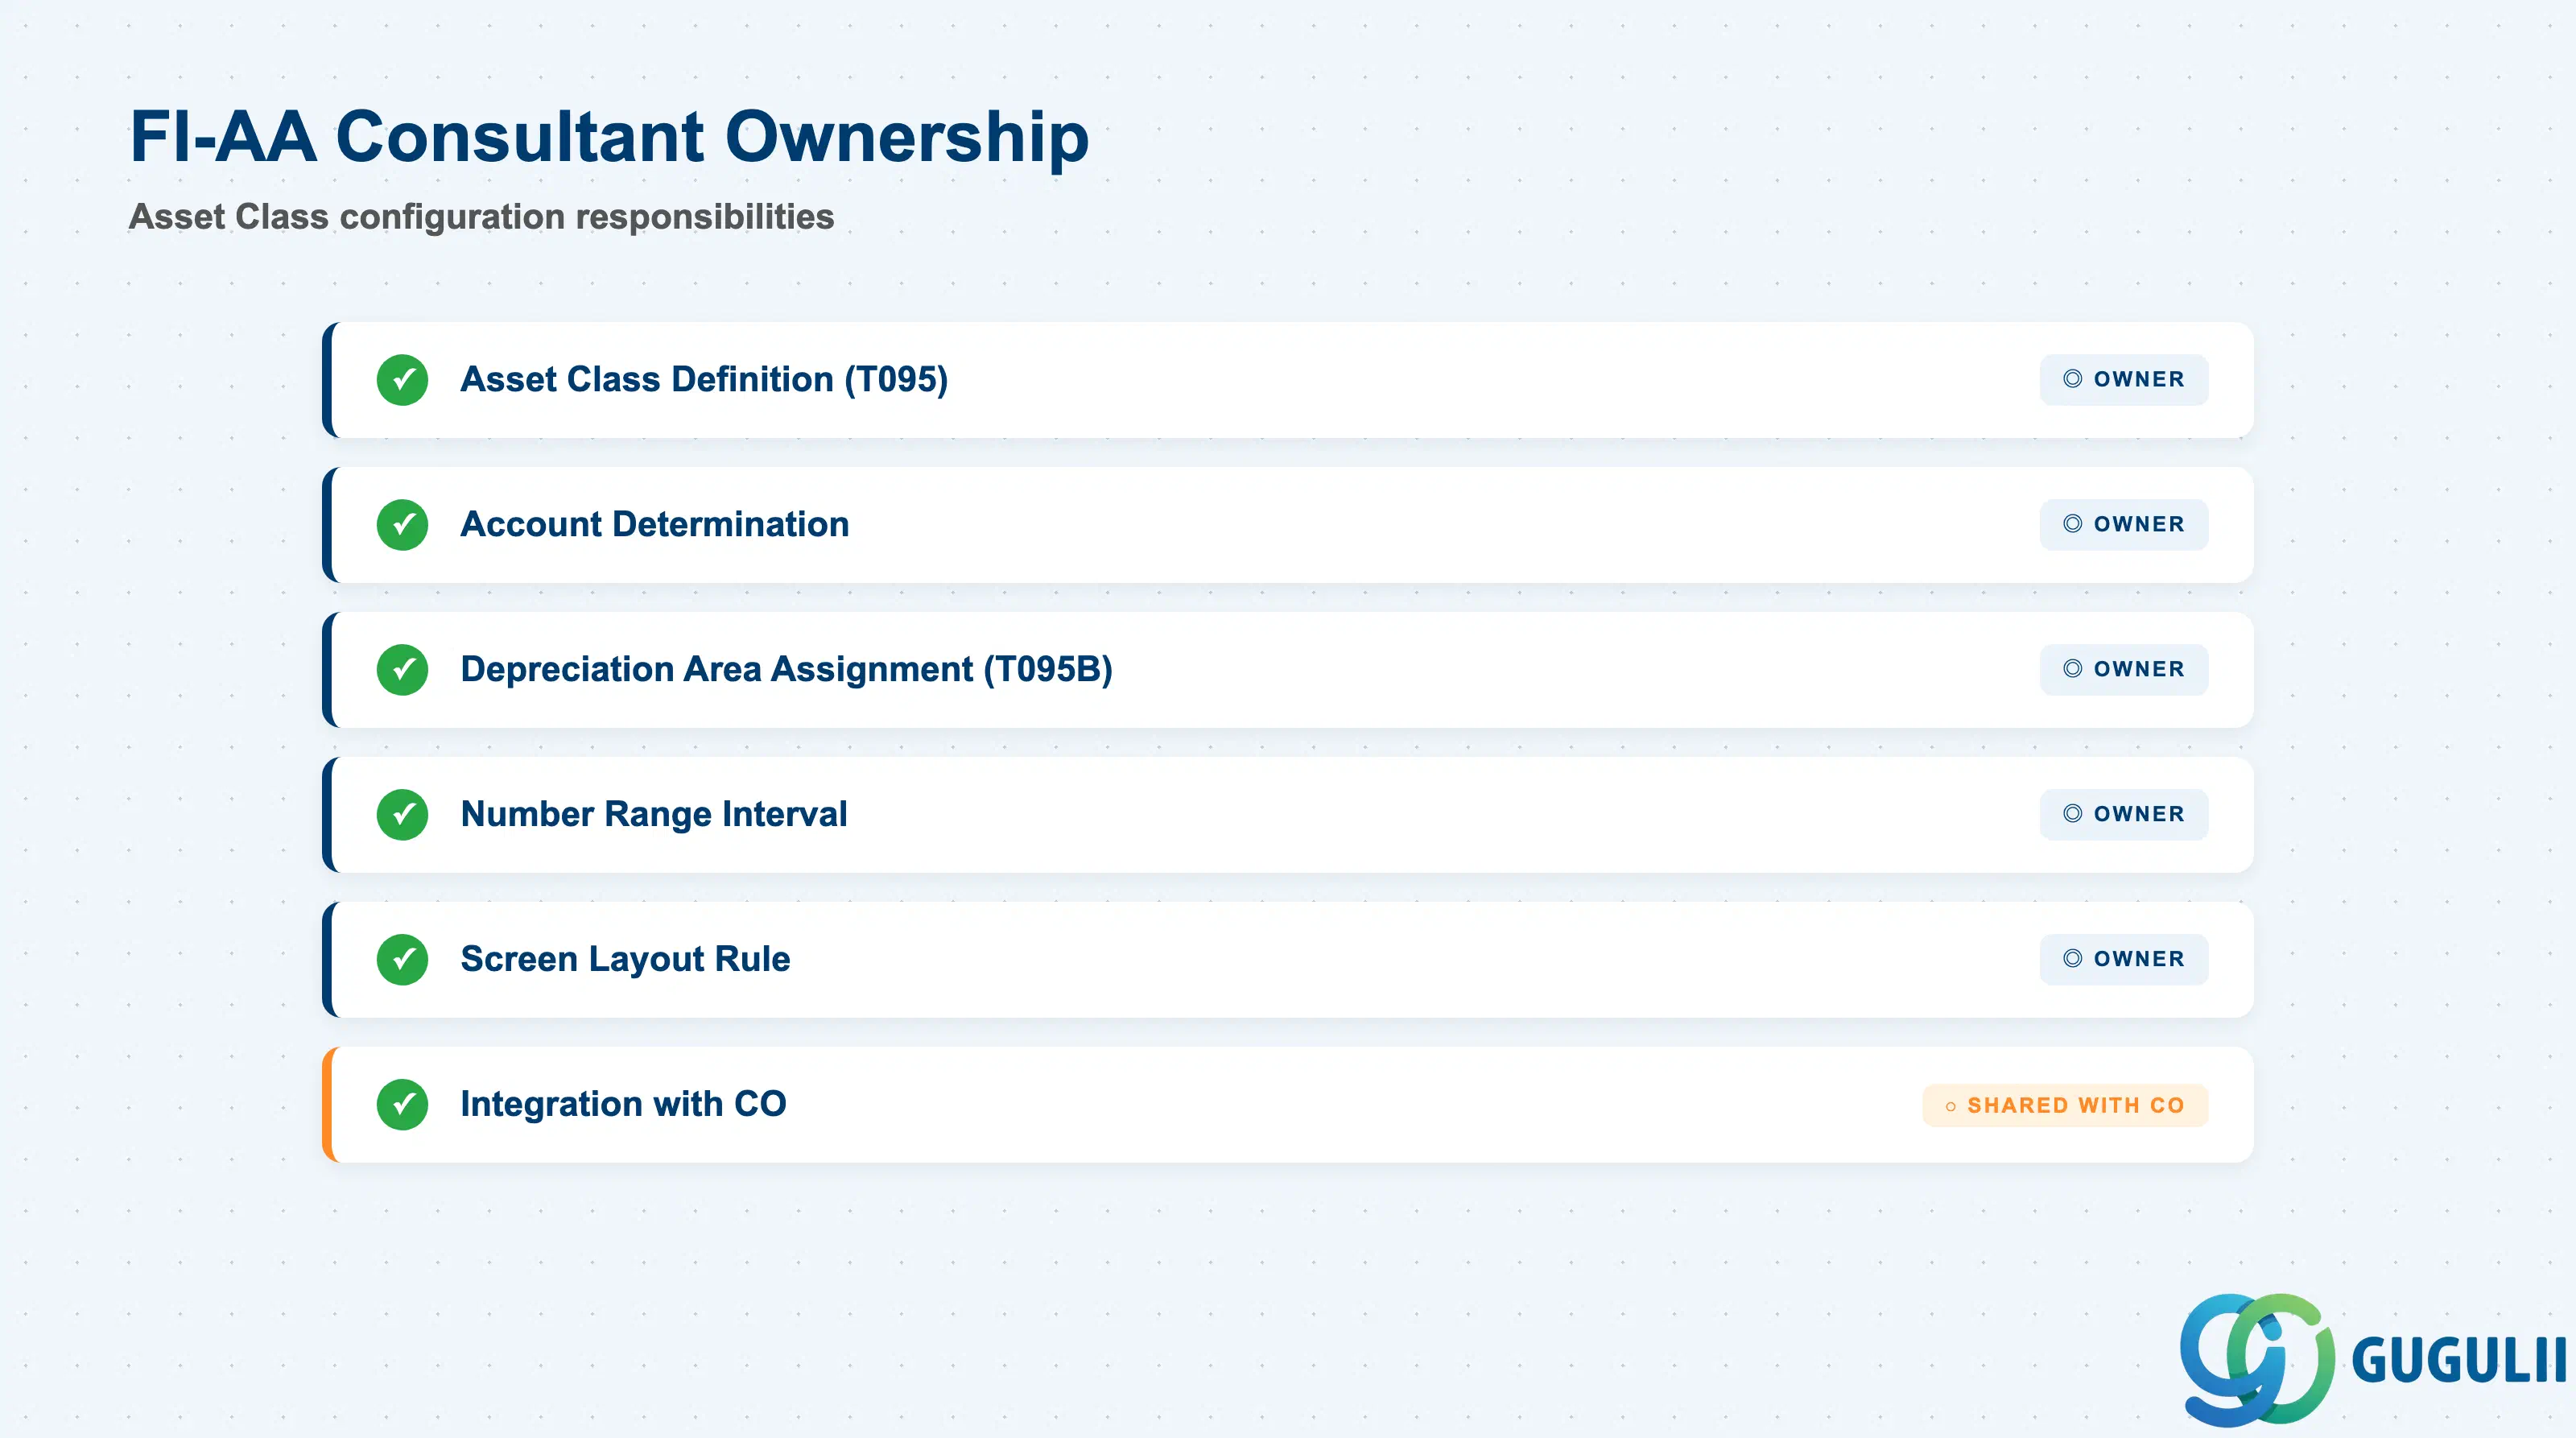Click the green checkmark beside Integration with CO
The height and width of the screenshot is (1438, 2576).
[402, 1105]
